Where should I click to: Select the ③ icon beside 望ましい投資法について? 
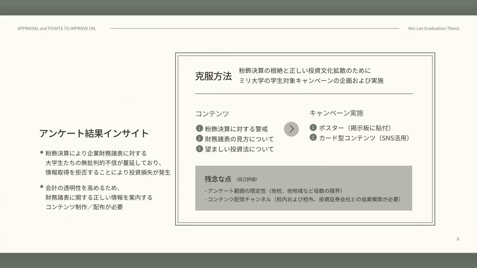[x=199, y=148]
